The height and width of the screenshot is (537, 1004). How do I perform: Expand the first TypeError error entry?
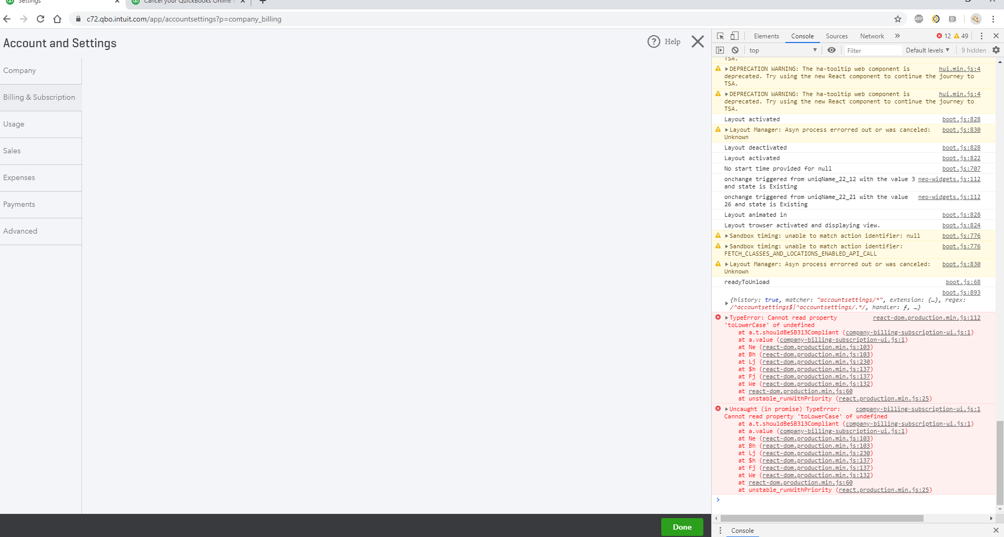point(726,318)
